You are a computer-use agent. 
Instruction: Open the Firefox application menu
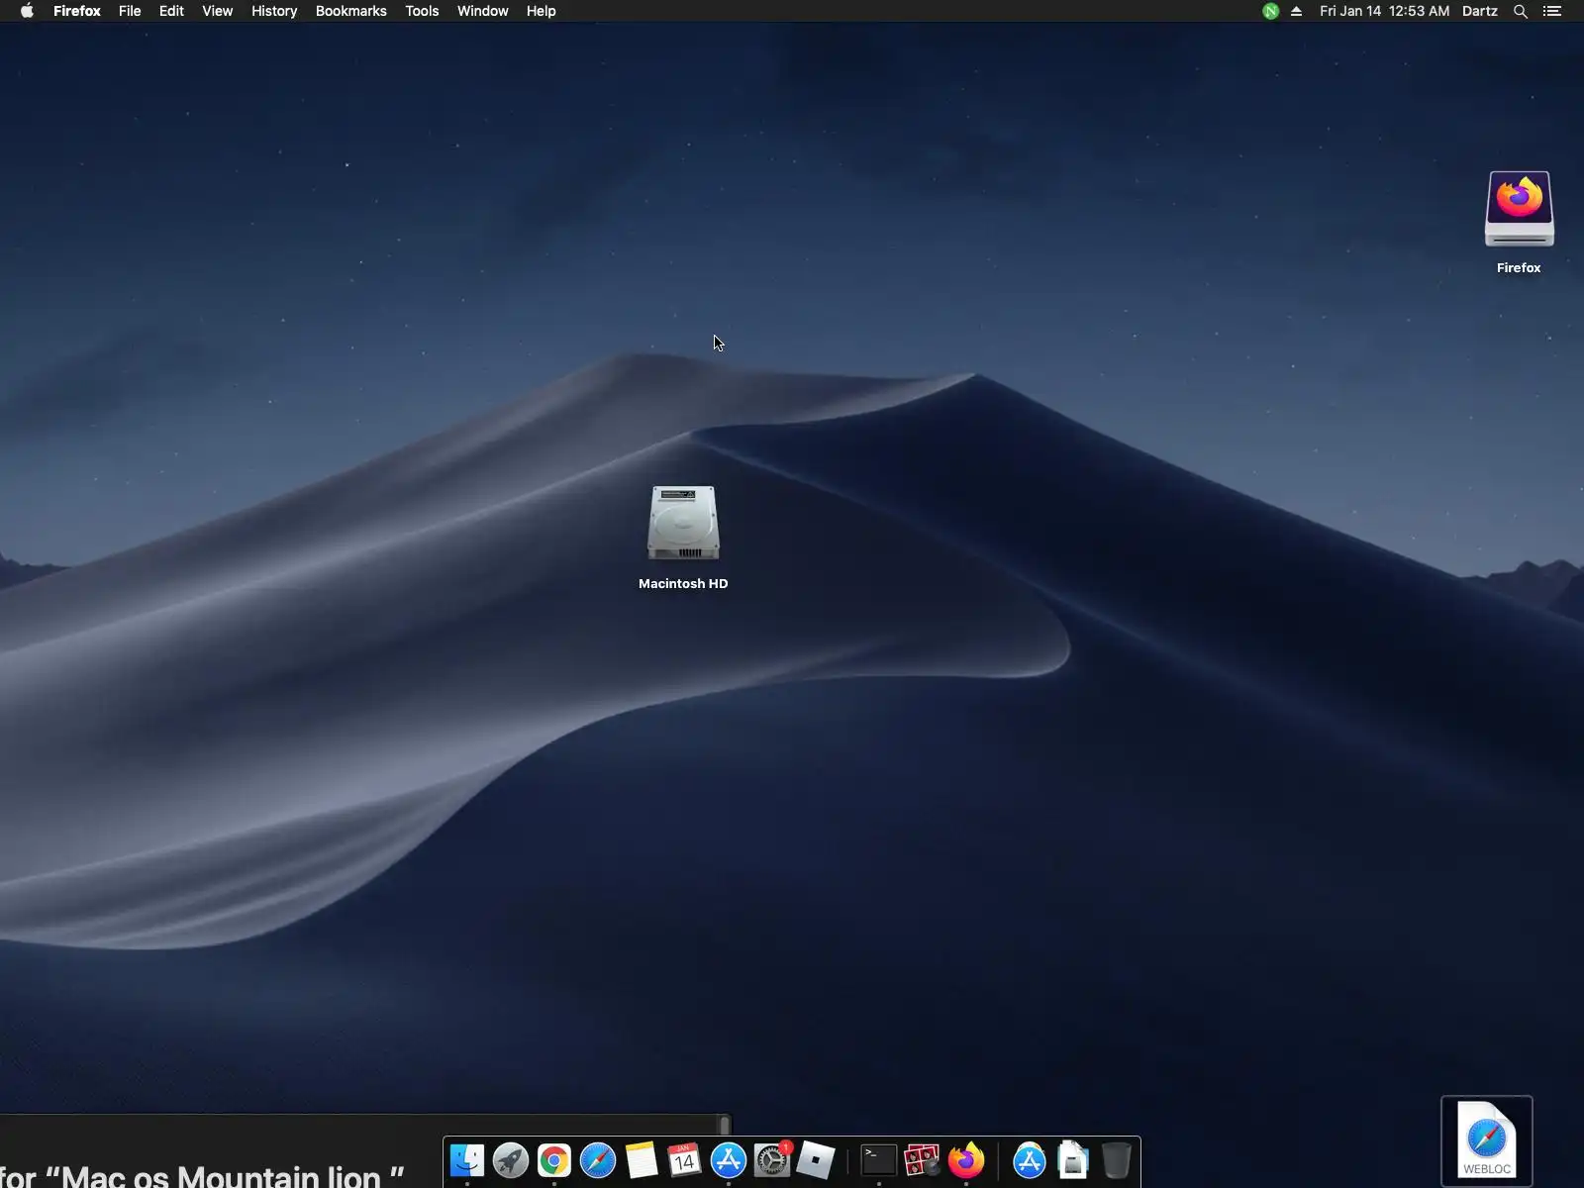pos(77,11)
